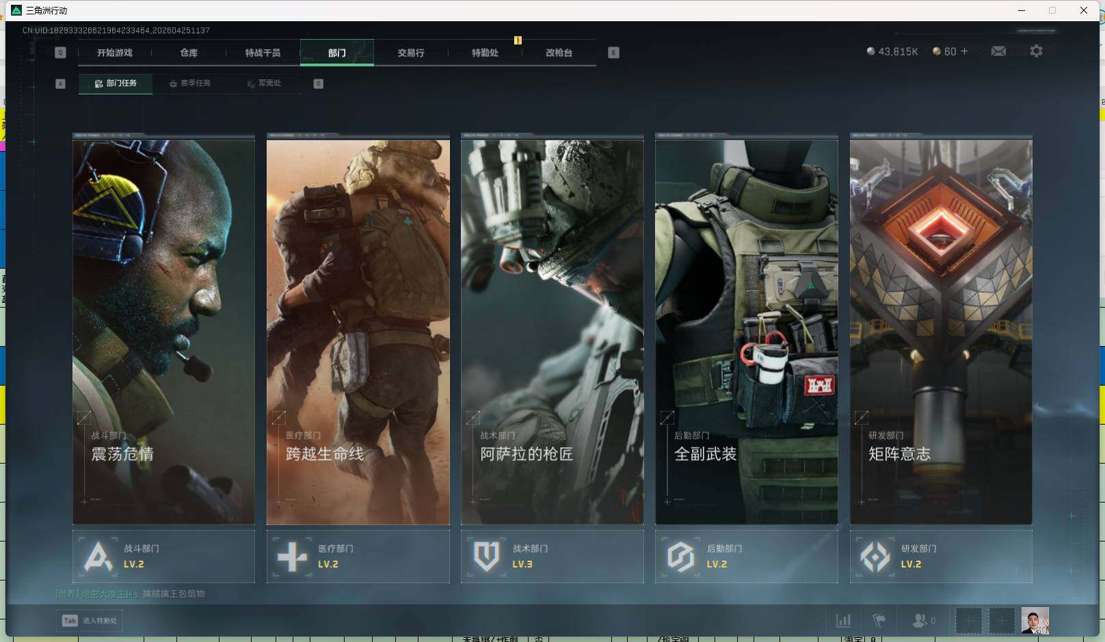Open the settings gear icon

pyautogui.click(x=1036, y=51)
